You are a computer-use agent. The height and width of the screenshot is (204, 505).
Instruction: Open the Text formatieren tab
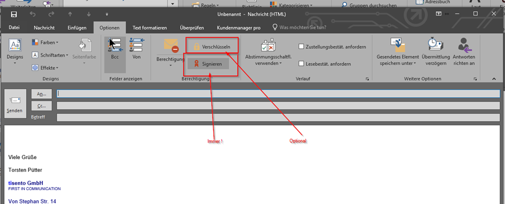(150, 28)
